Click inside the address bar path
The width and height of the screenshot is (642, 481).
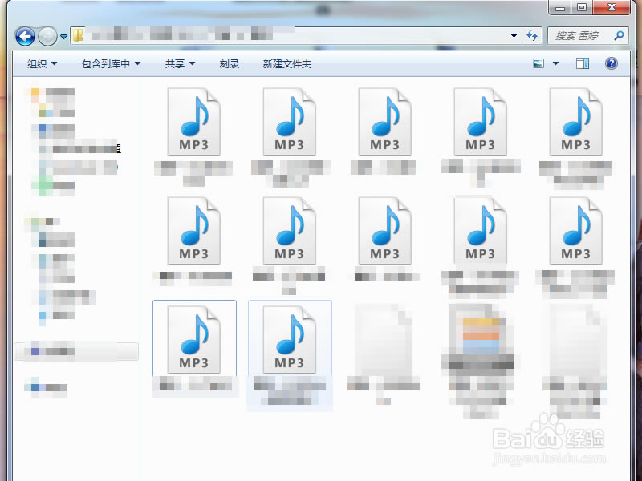(x=295, y=35)
